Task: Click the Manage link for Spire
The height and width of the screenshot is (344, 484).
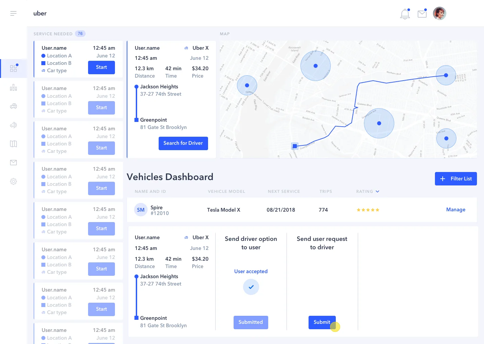Action: 456,210
